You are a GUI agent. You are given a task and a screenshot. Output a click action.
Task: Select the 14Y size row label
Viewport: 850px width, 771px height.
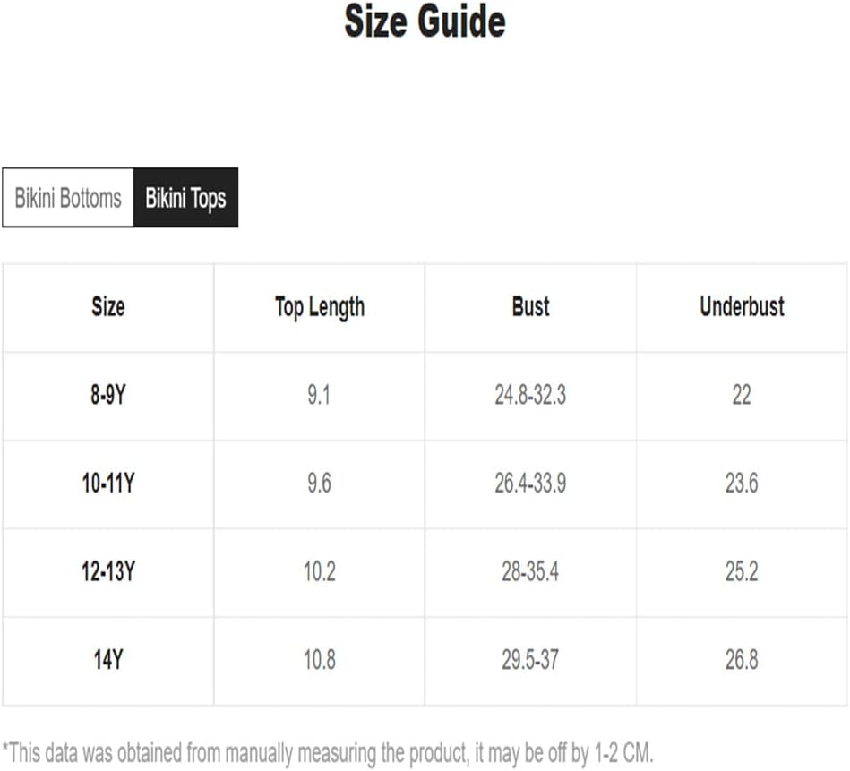(x=108, y=660)
